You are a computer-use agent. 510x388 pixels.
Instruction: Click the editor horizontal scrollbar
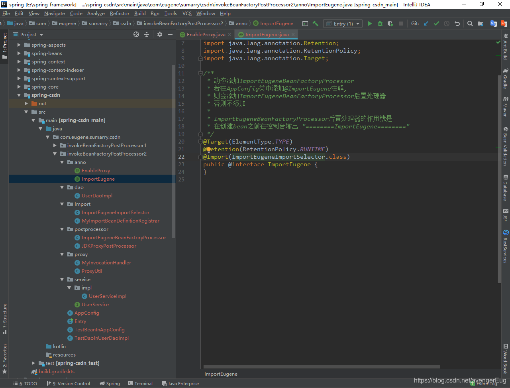click(322, 367)
